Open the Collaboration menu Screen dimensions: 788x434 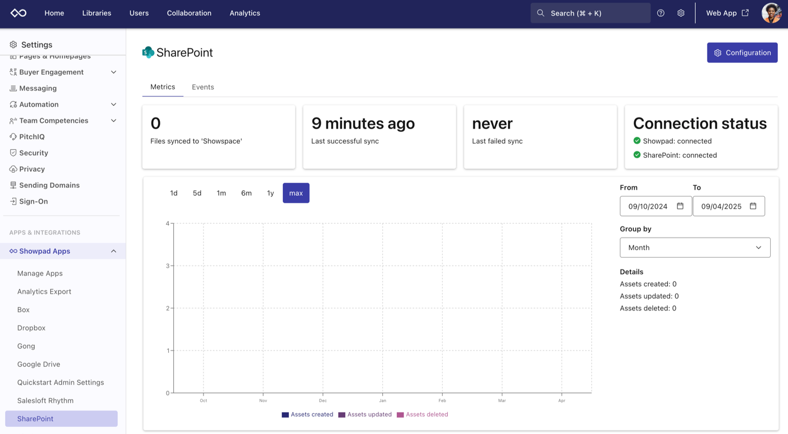pyautogui.click(x=189, y=13)
